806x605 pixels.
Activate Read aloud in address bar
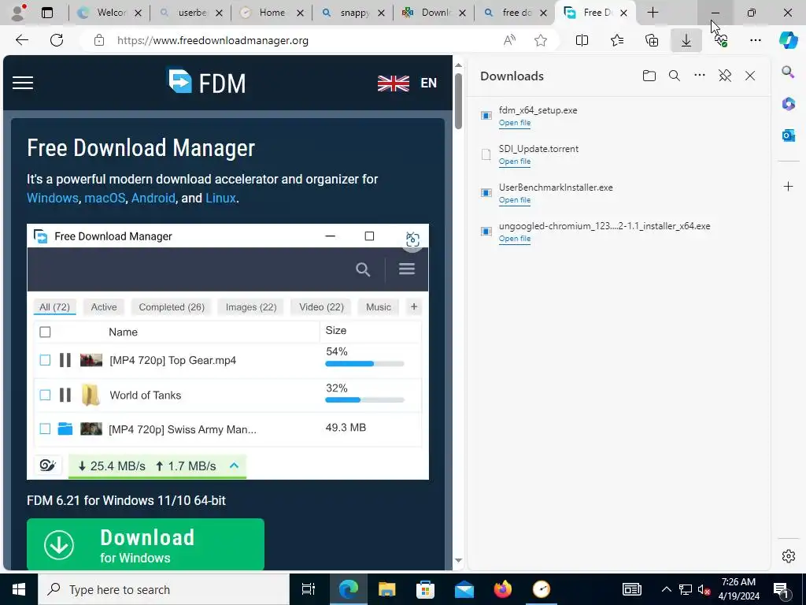[x=509, y=40]
